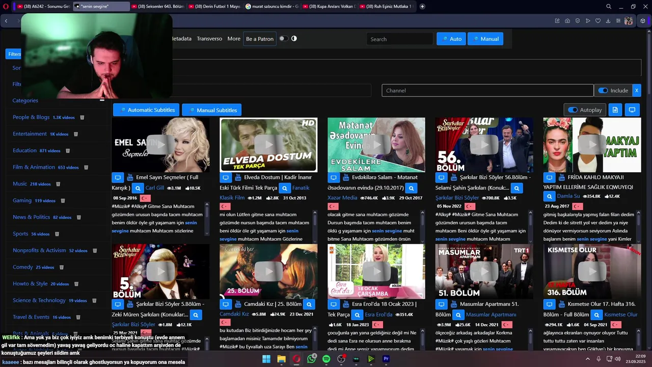Search channel icon next to Carl Gill
Image resolution: width=652 pixels, height=367 pixels.
pyautogui.click(x=138, y=188)
